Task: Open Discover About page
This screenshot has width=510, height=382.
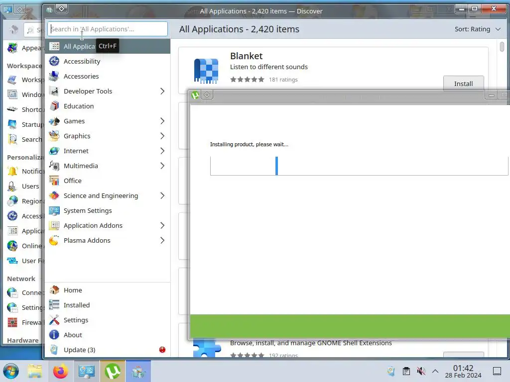Action: click(108, 335)
